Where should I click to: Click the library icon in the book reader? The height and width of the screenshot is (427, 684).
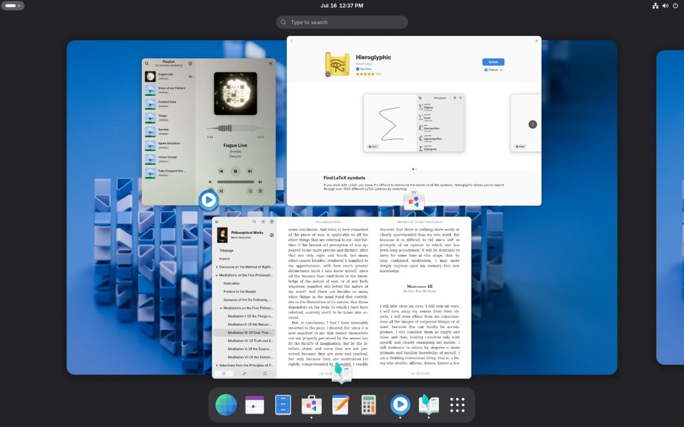tap(217, 222)
